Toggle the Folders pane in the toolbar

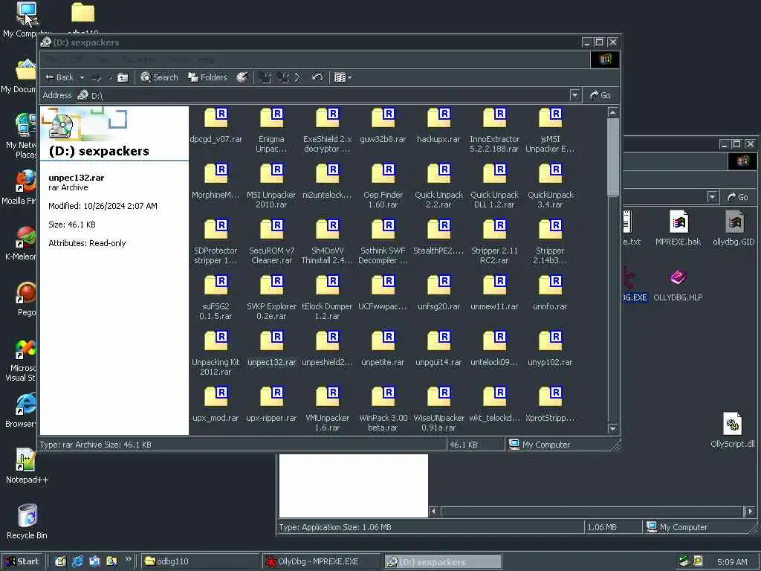click(208, 77)
